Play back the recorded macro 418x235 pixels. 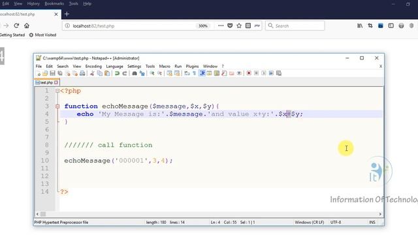(264, 73)
